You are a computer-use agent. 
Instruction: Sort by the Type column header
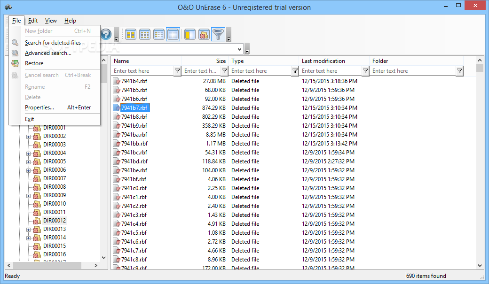coord(264,61)
